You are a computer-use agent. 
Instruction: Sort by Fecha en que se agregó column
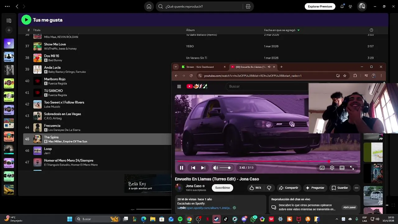point(282,30)
